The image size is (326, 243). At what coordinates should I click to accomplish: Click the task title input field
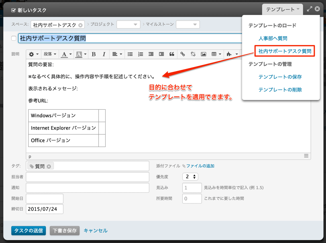click(x=130, y=38)
